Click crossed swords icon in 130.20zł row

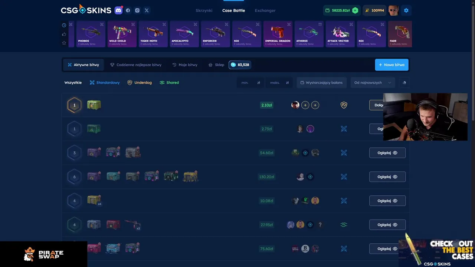(x=344, y=177)
